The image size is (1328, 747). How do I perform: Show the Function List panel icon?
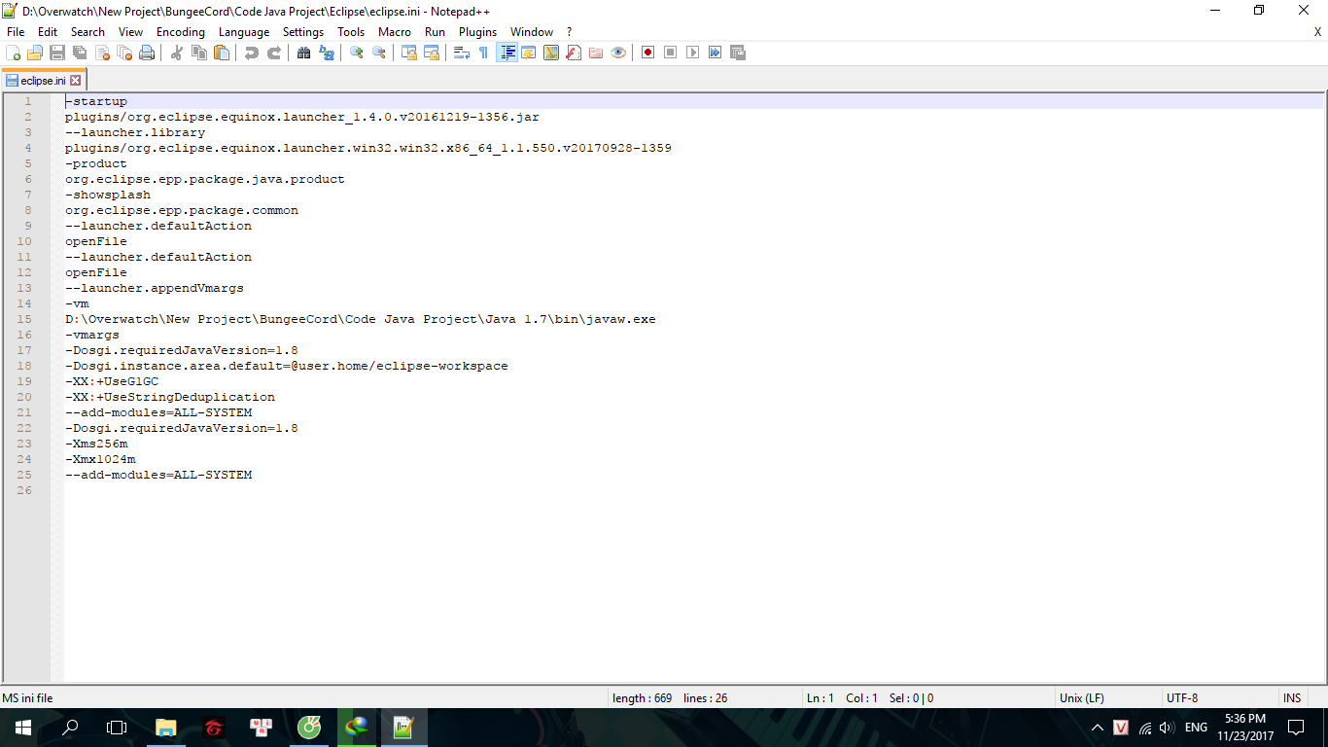click(x=574, y=53)
